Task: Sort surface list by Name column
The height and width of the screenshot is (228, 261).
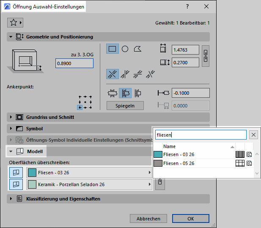Action: point(198,146)
